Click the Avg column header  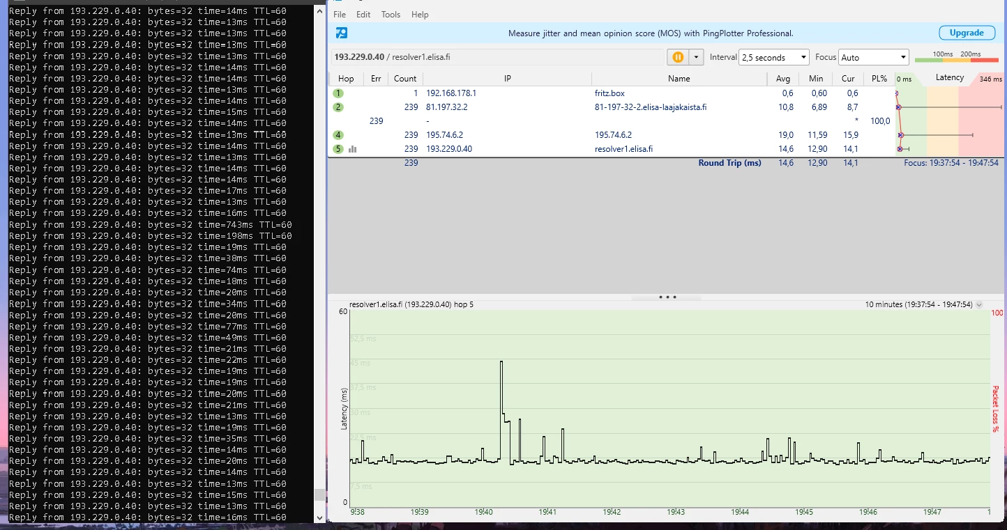coord(783,79)
